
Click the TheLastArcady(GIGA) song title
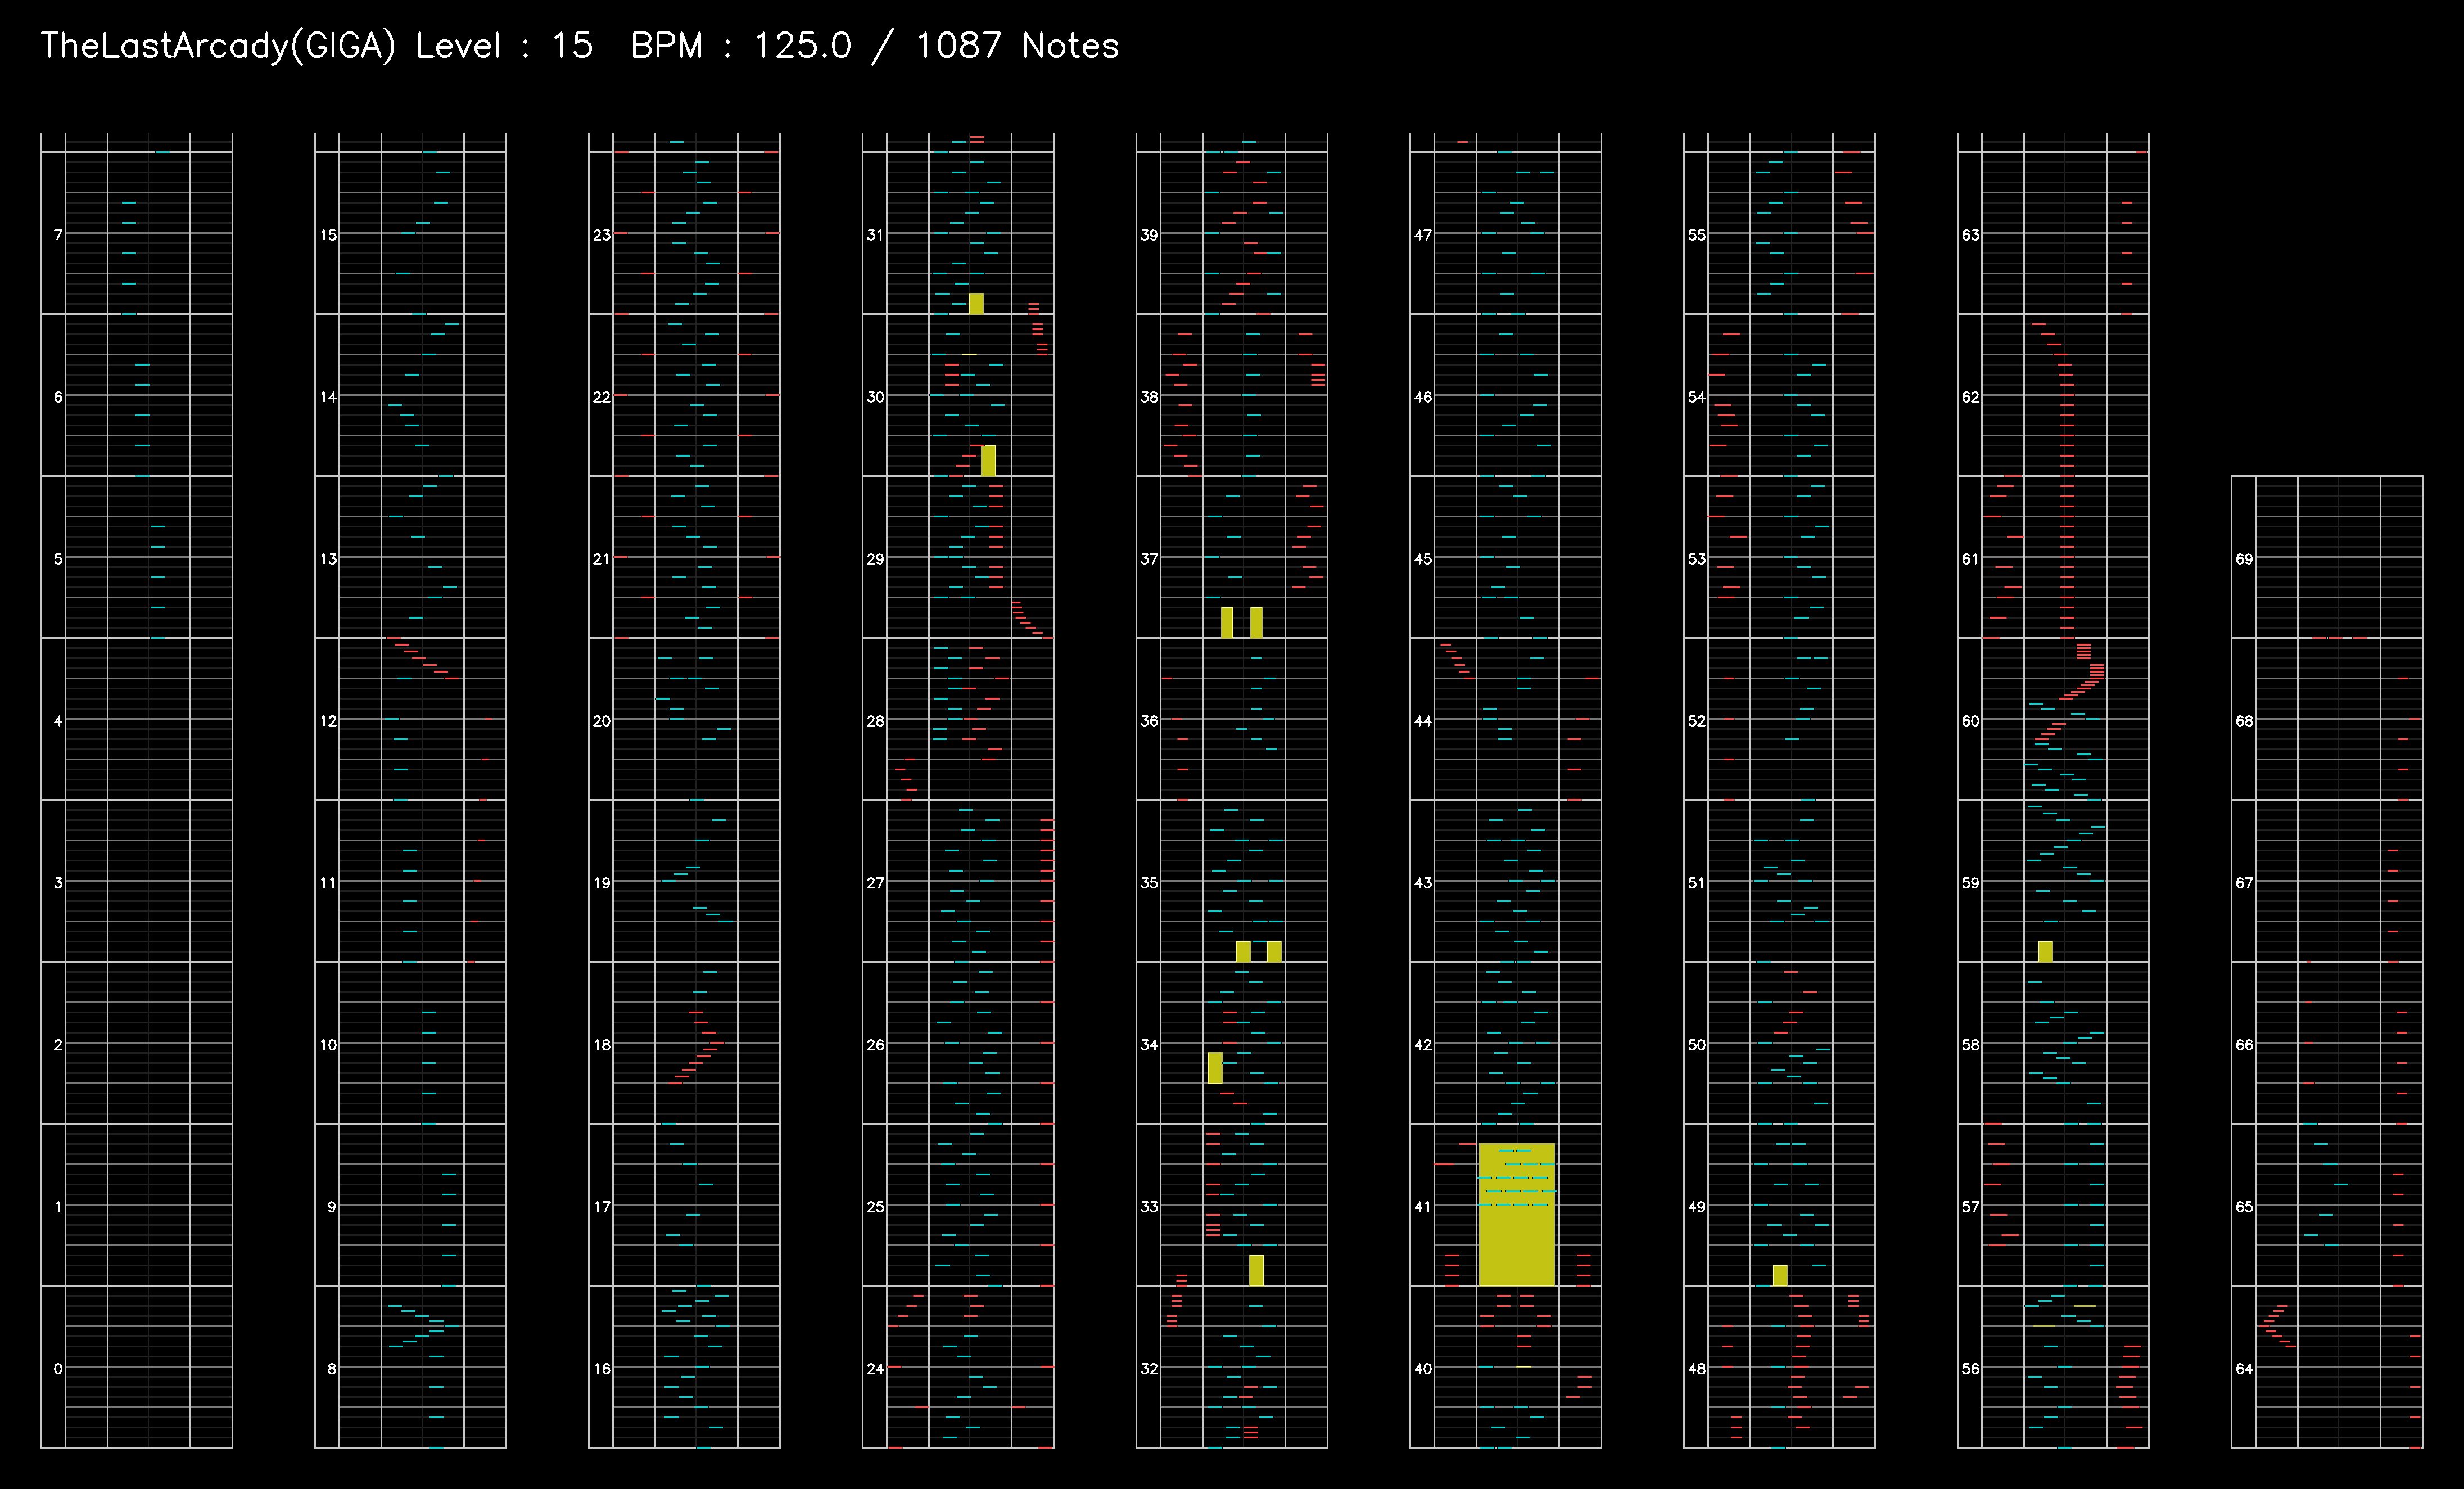point(218,46)
